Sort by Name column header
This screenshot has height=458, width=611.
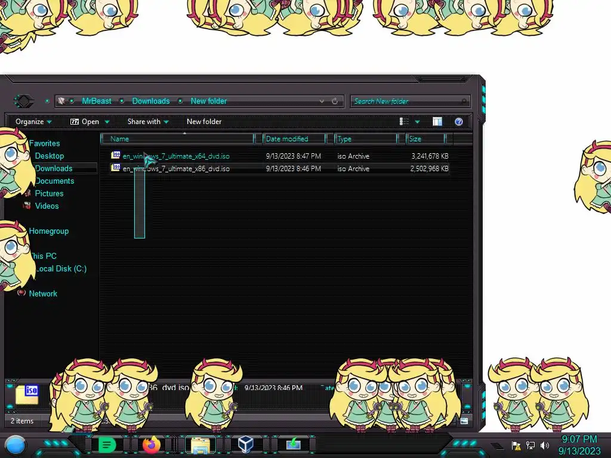(x=178, y=139)
